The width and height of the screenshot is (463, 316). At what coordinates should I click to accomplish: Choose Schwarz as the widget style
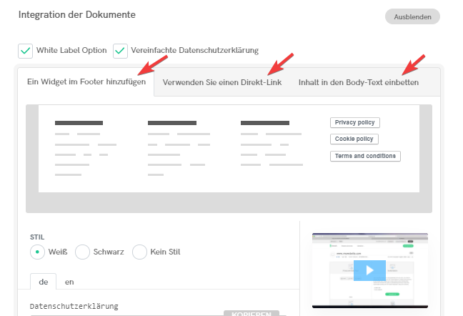pos(83,252)
